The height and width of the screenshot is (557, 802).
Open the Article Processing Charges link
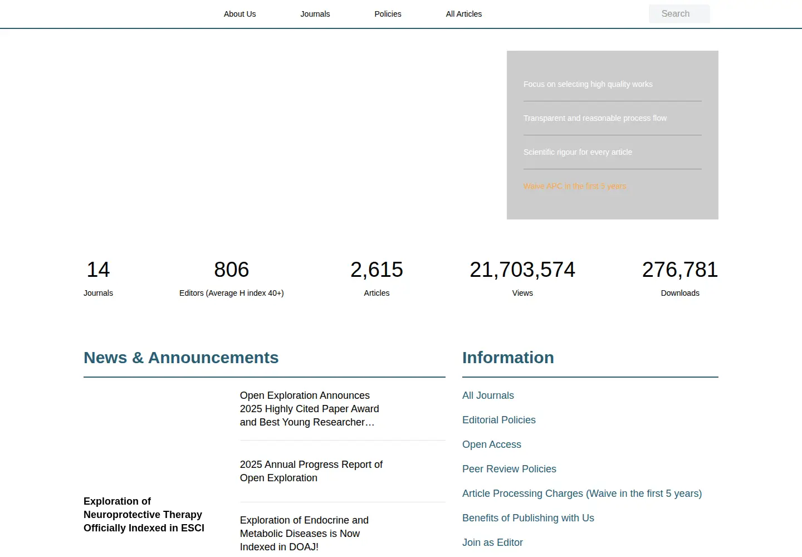(x=582, y=494)
